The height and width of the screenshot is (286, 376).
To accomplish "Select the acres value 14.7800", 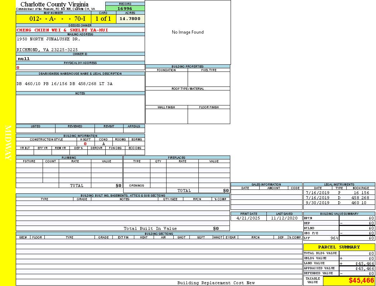I will pyautogui.click(x=130, y=19).
